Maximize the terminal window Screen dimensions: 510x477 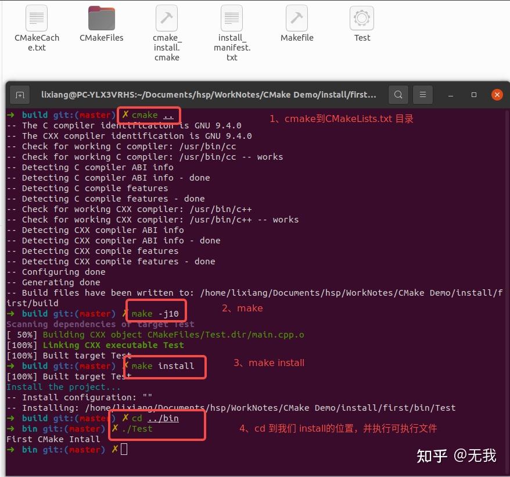[473, 94]
